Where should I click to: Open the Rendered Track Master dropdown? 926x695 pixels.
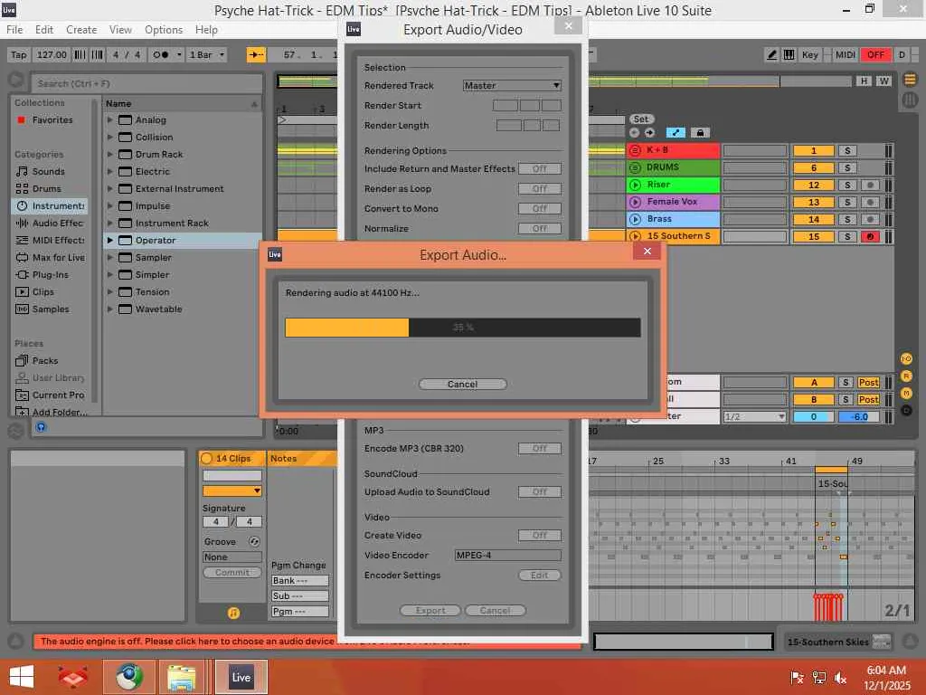pos(512,86)
